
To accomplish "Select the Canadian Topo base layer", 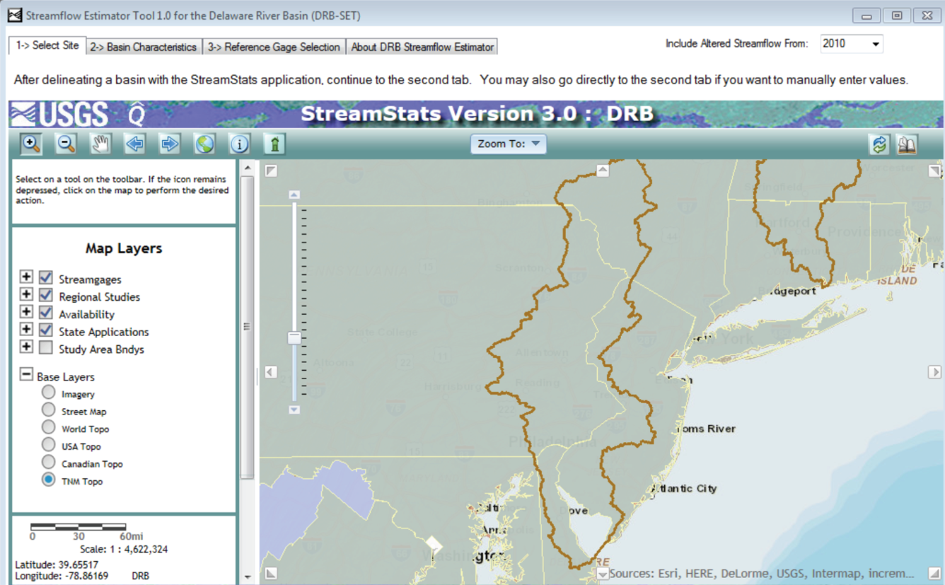I will [48, 462].
